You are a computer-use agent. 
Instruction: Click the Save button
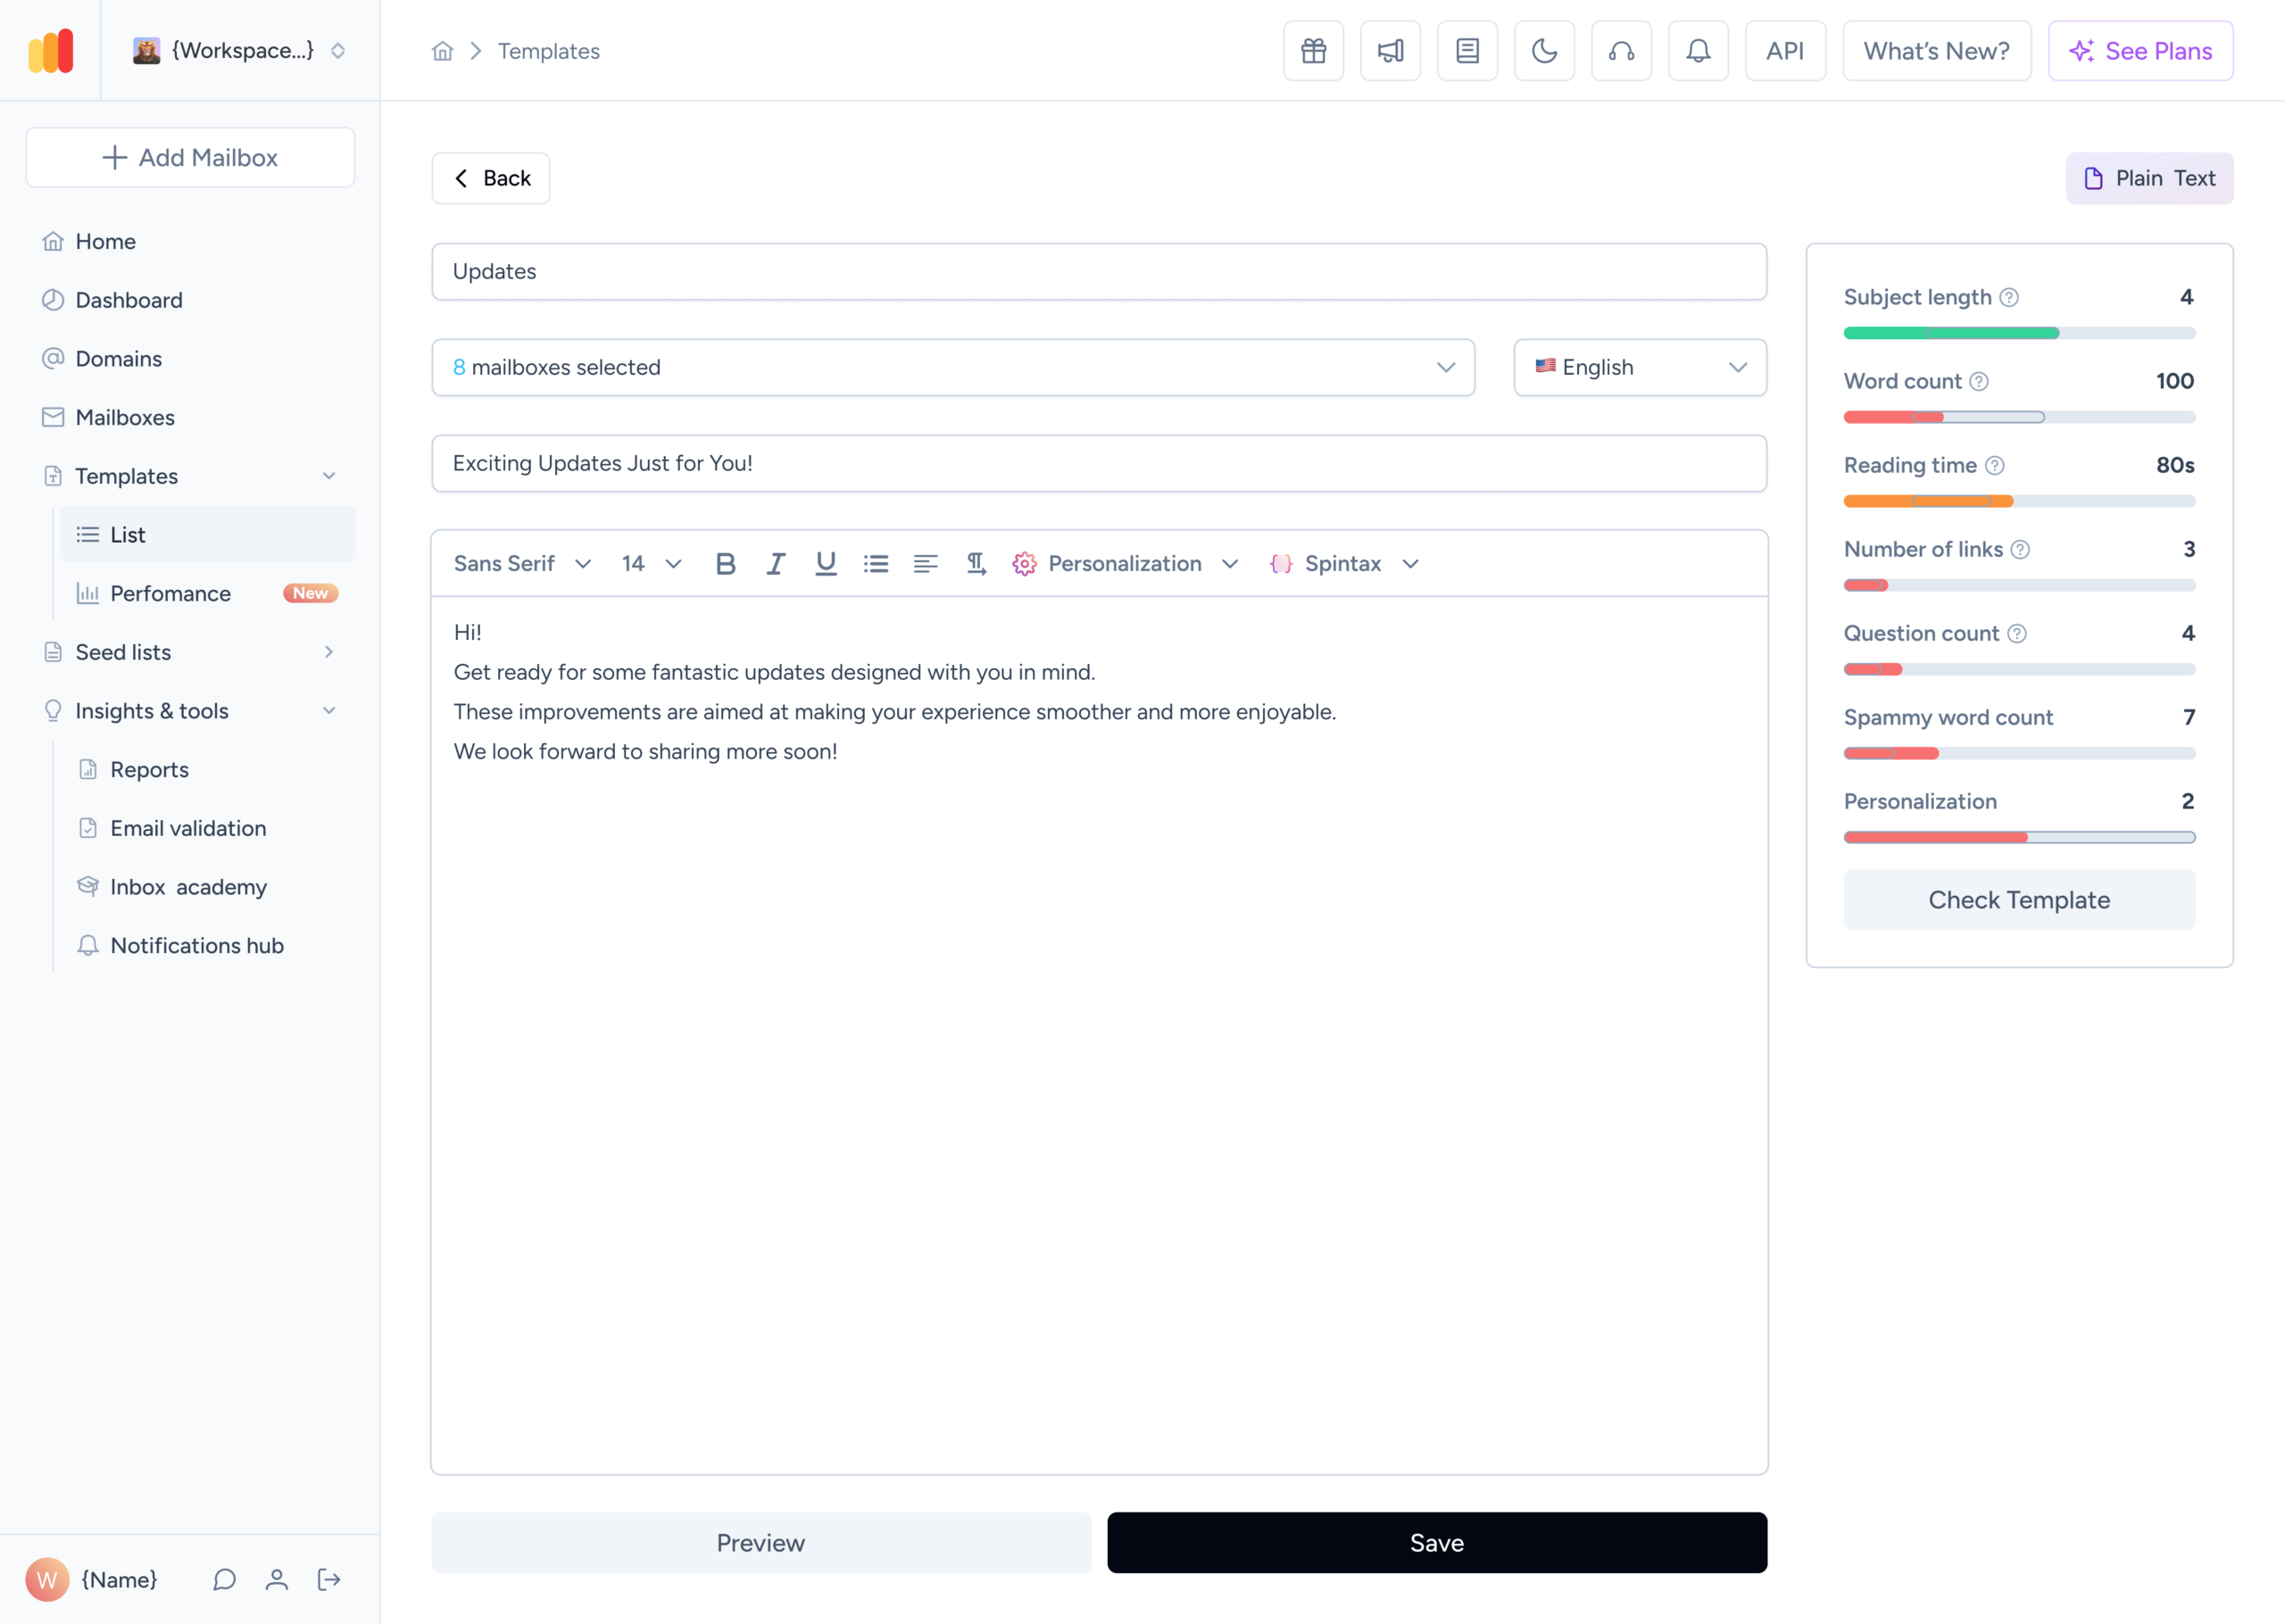[x=1437, y=1542]
